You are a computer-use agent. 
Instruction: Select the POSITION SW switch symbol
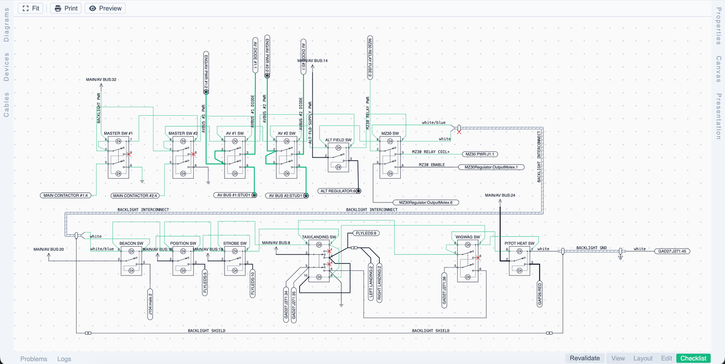click(x=183, y=261)
